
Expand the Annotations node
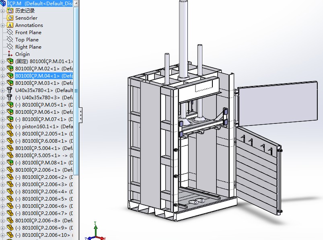2,25
